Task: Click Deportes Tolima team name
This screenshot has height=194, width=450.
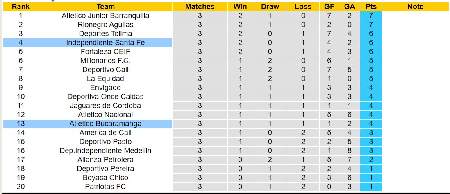Action: [105, 34]
